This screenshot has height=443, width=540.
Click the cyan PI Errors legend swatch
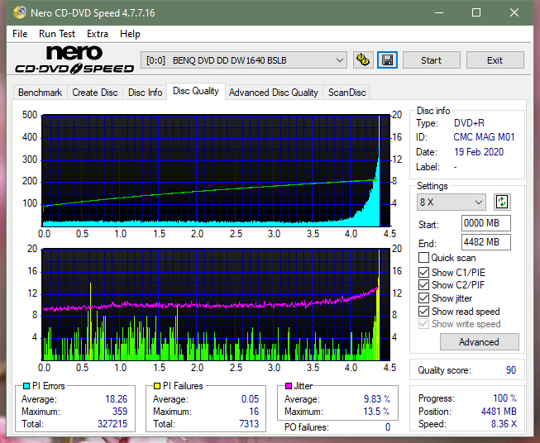(x=26, y=386)
